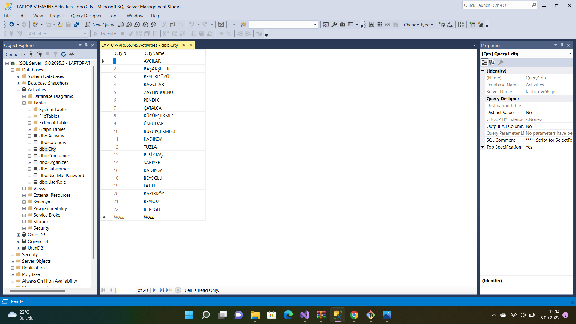Click the ÜSKÜDAR cell
This screenshot has width=576, height=324.
coord(174,123)
